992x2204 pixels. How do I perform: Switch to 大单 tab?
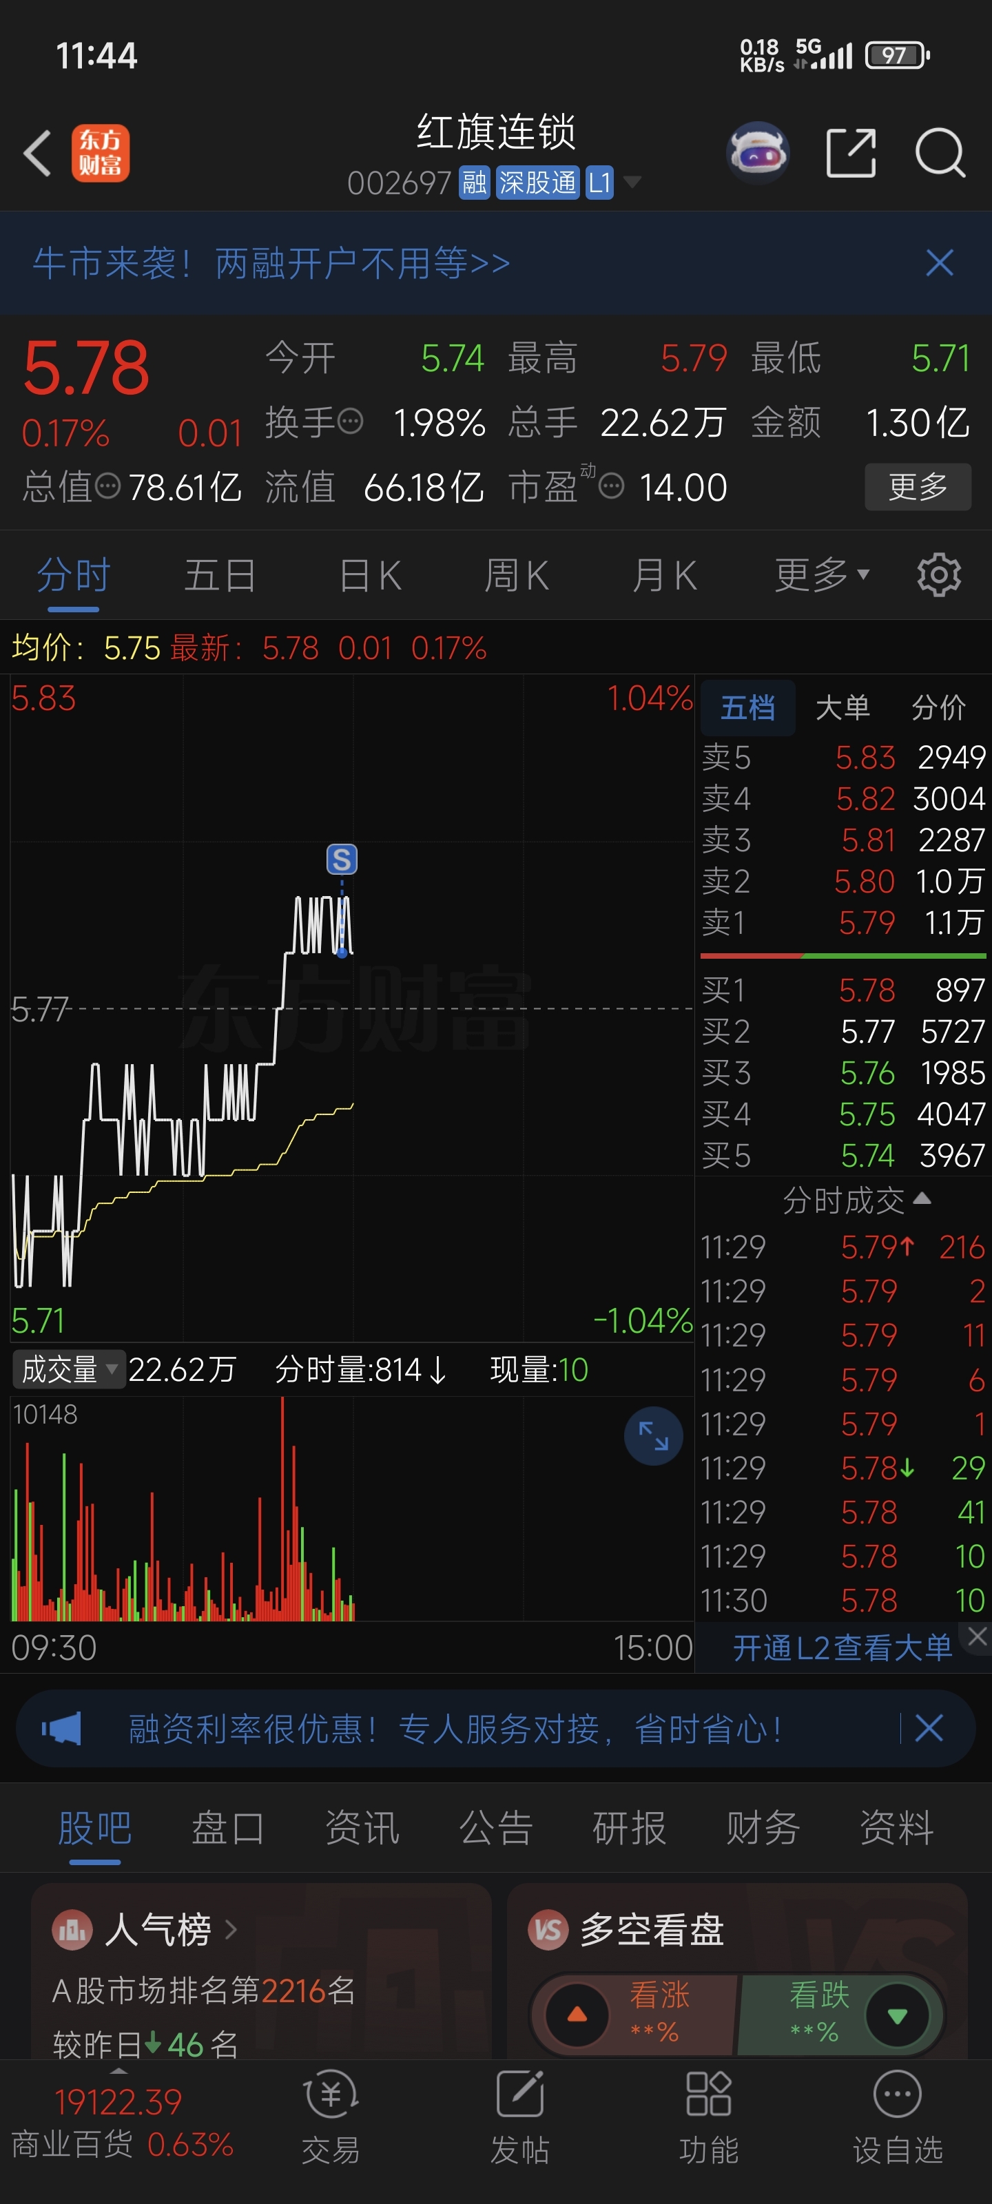click(843, 707)
